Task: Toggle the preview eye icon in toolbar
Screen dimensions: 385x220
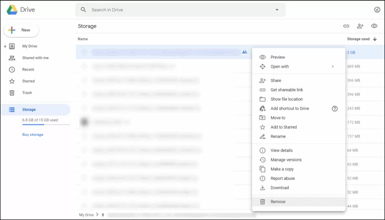Action: [374, 26]
